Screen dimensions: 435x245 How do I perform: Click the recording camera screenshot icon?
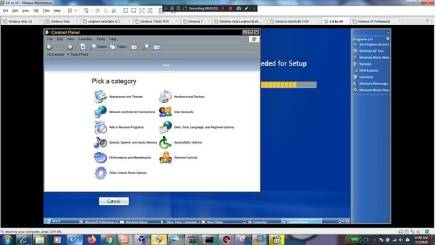coord(239,8)
